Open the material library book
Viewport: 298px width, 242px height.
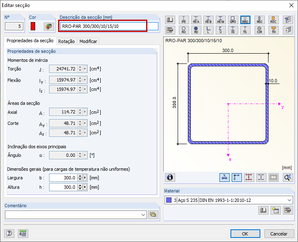click(263, 210)
